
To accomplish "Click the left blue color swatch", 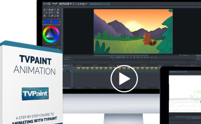I will tap(47, 22).
